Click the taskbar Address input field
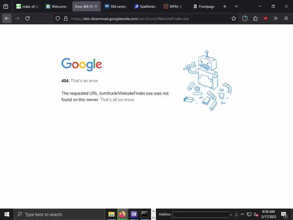This screenshot has height=220, width=293. (x=201, y=215)
